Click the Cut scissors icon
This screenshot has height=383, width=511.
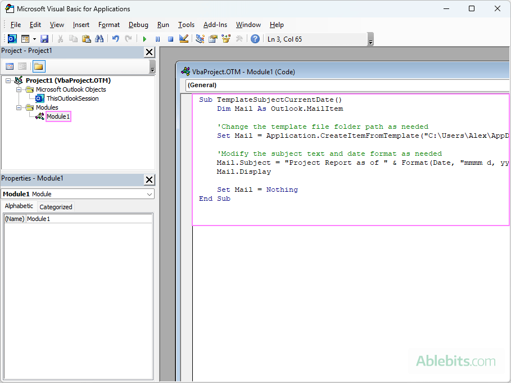(x=60, y=39)
